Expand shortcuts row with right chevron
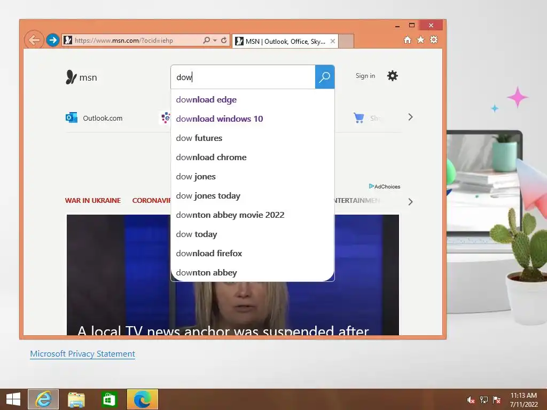This screenshot has height=410, width=547. 410,117
